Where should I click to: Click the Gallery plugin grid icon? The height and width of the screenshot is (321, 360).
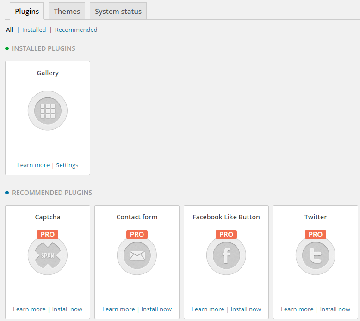(x=48, y=111)
